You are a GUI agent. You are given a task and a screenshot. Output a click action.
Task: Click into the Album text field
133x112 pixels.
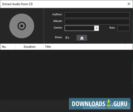97,22
